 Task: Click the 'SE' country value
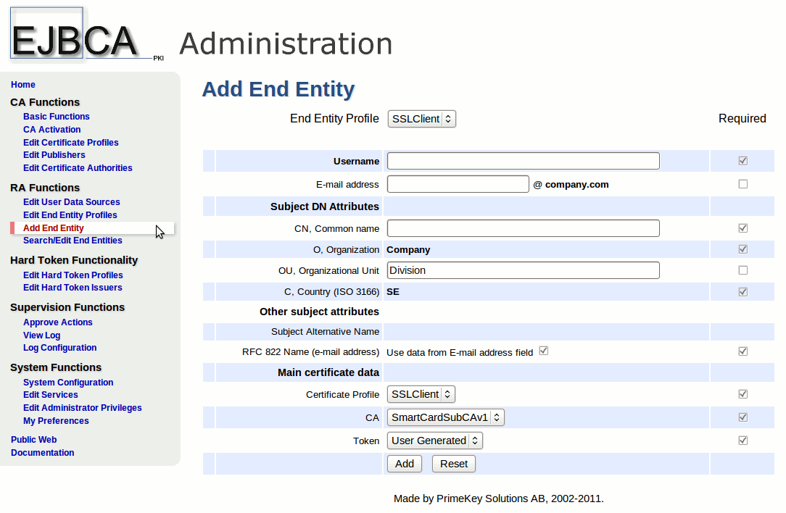point(392,291)
